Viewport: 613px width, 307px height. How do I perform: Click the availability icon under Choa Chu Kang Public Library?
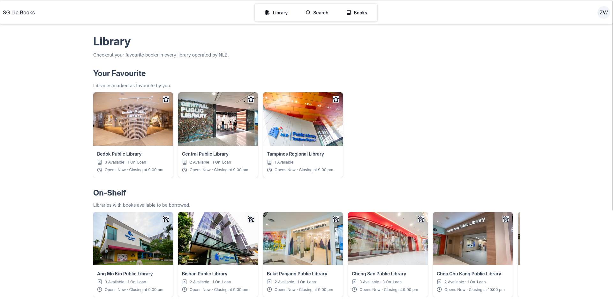(439, 282)
